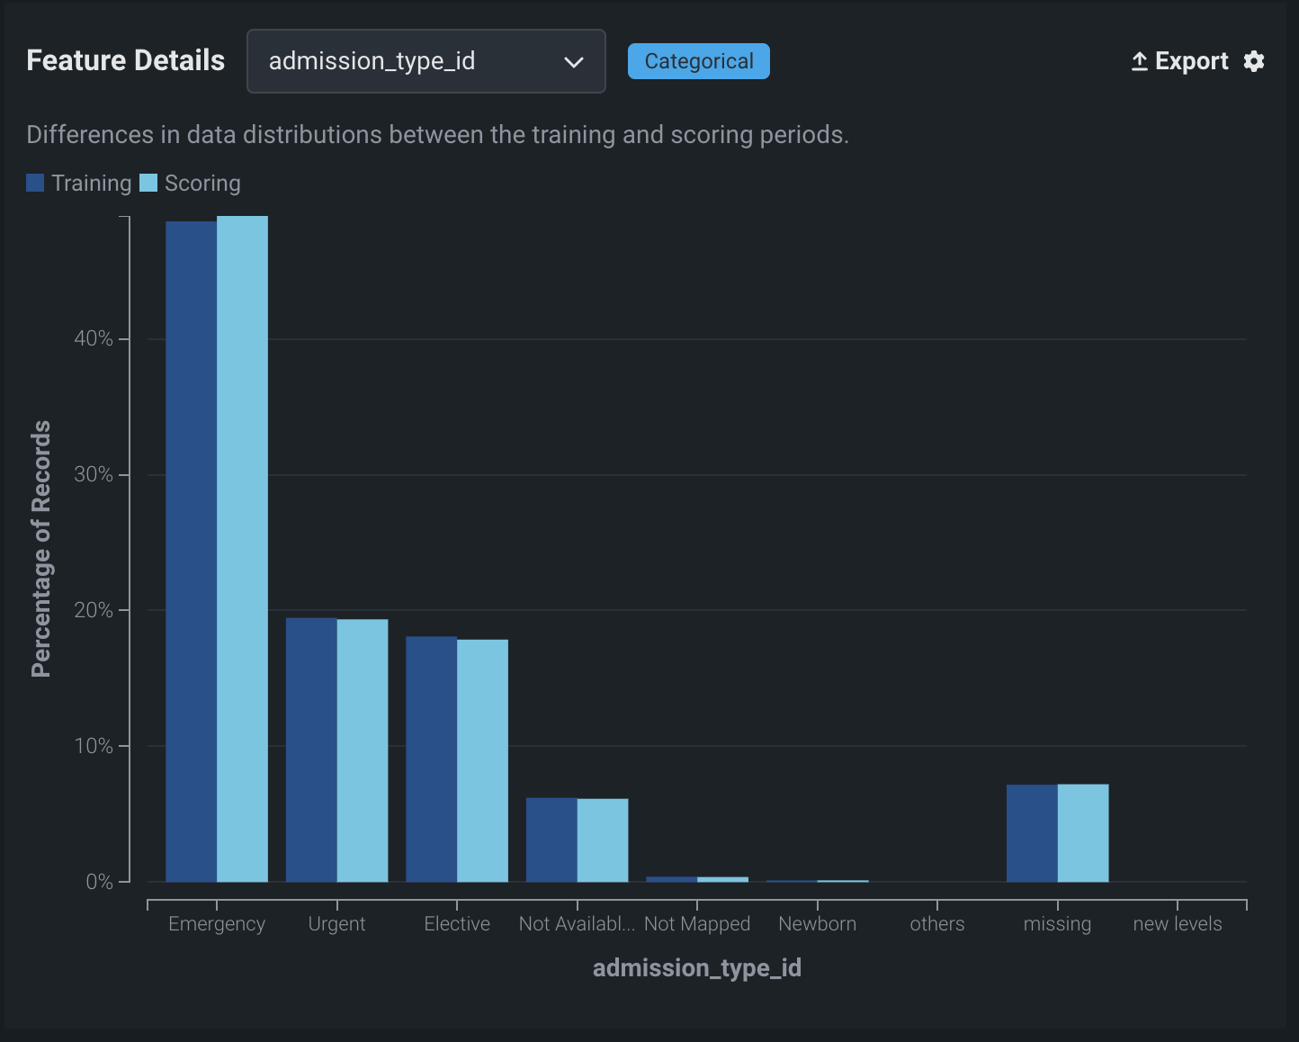Viewport: 1299px width, 1042px height.
Task: Click the Urgent training bar
Action: 311,750
